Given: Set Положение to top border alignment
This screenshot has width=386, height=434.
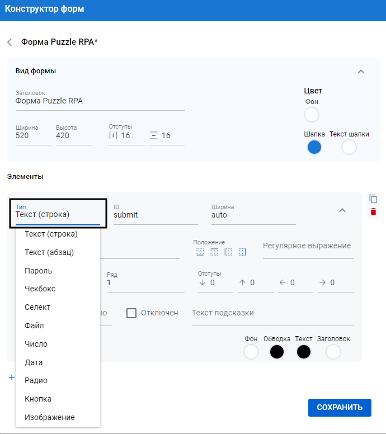Looking at the screenshot, I should coord(214,252).
